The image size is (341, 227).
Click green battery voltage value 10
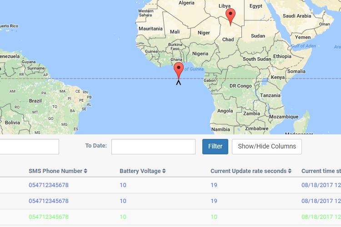point(123,217)
